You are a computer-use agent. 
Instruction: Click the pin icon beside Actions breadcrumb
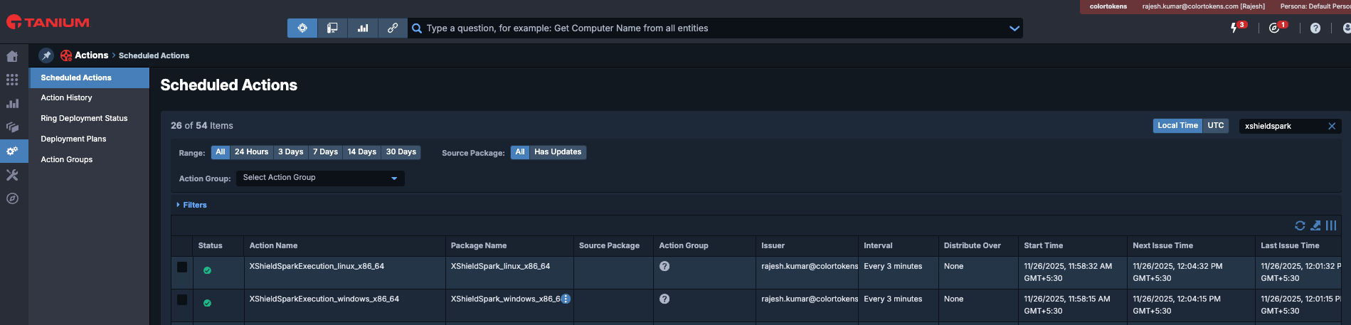46,55
